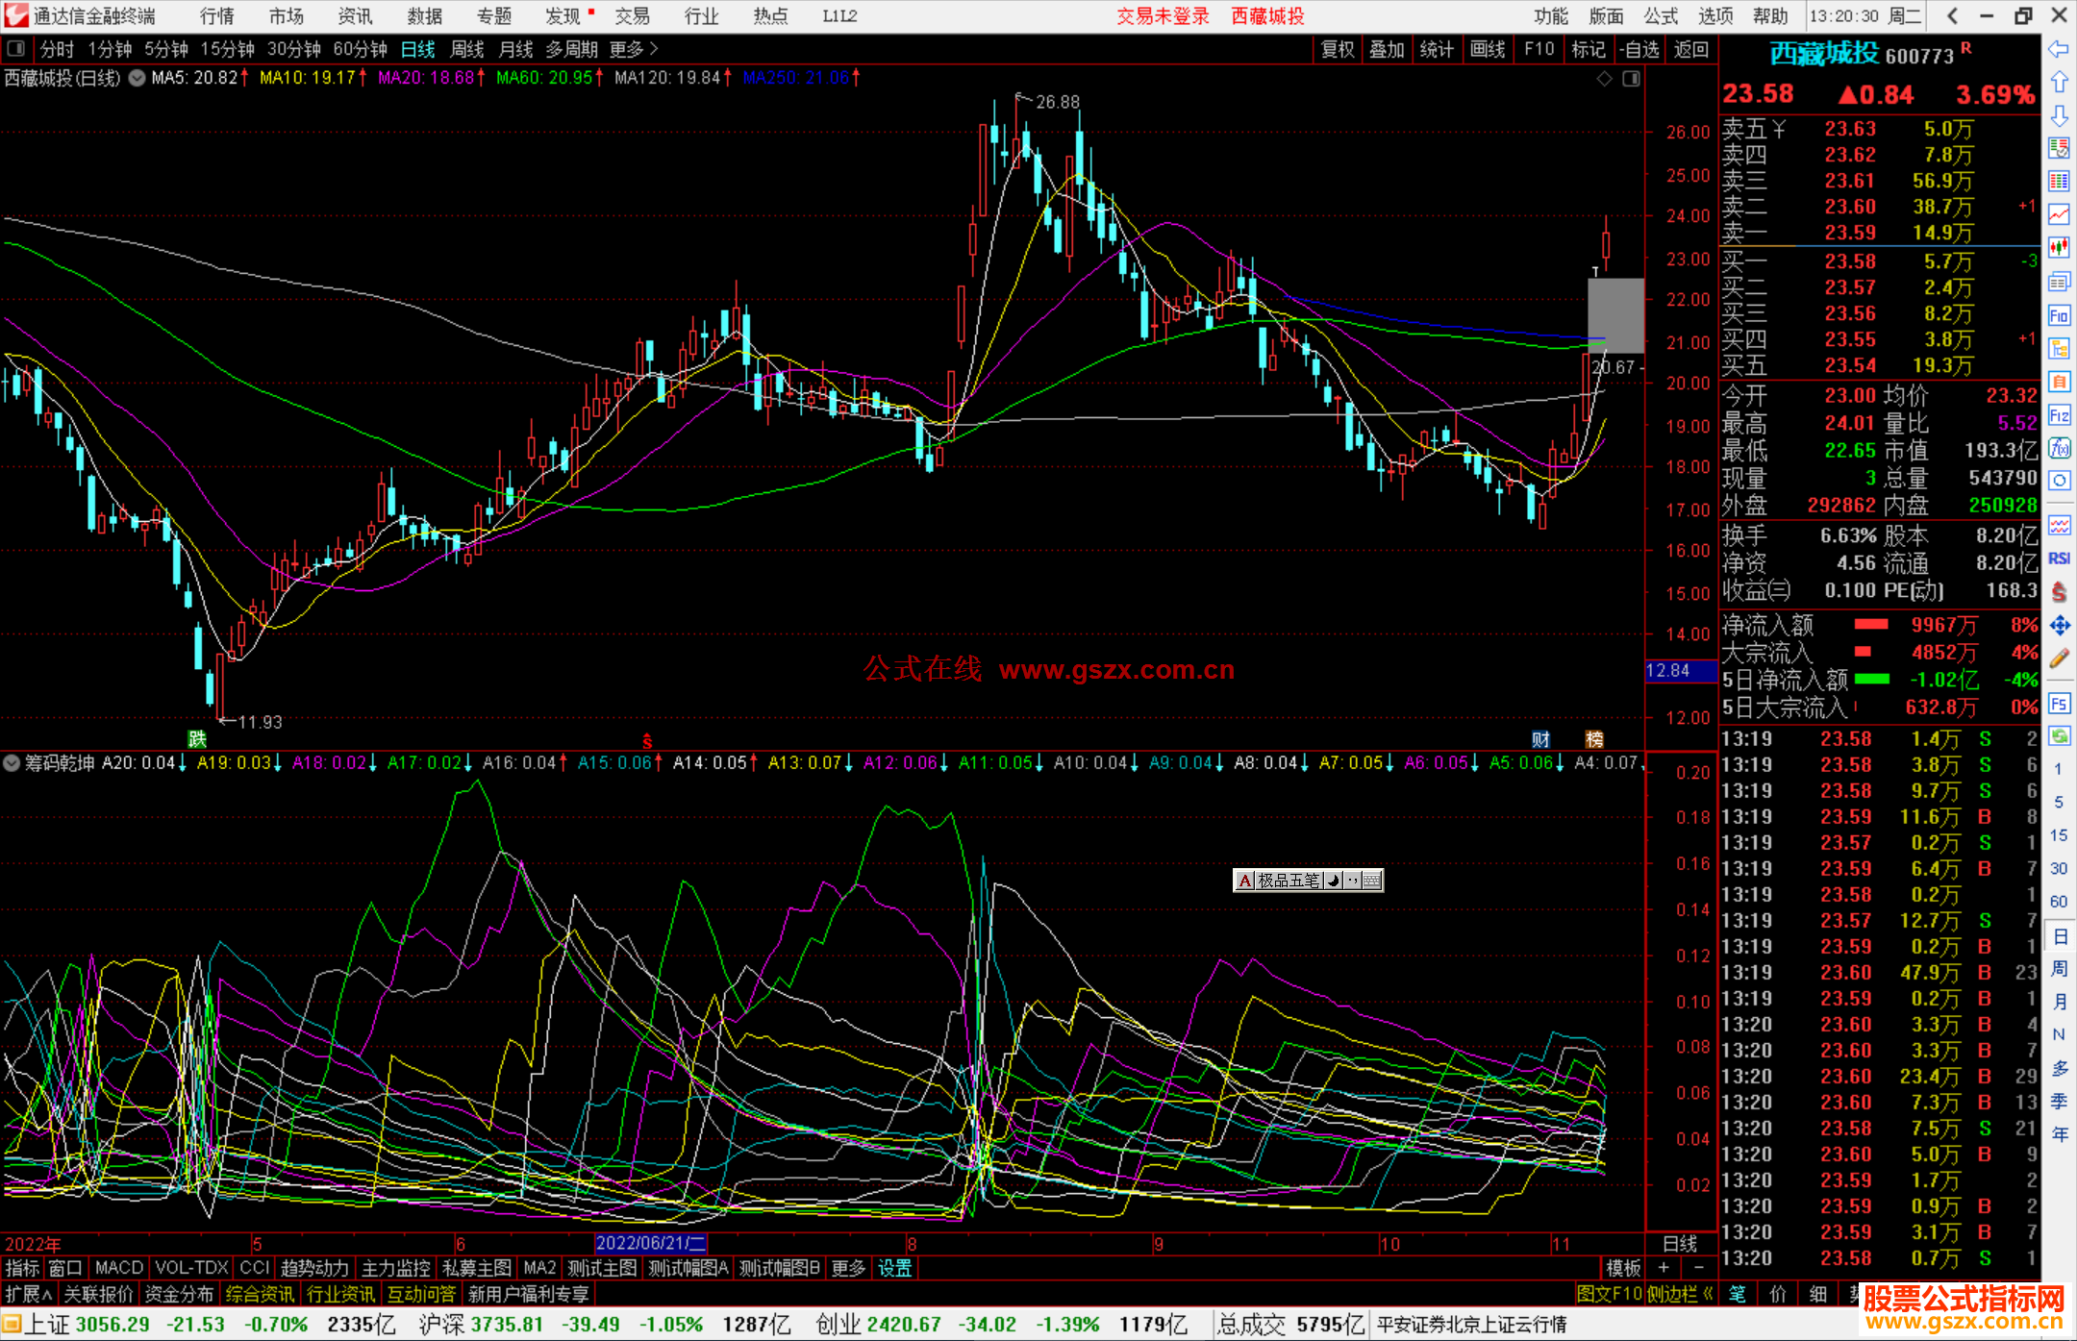Open the f(x) formula icon in sidebar
This screenshot has width=2077, height=1341.
2059,448
